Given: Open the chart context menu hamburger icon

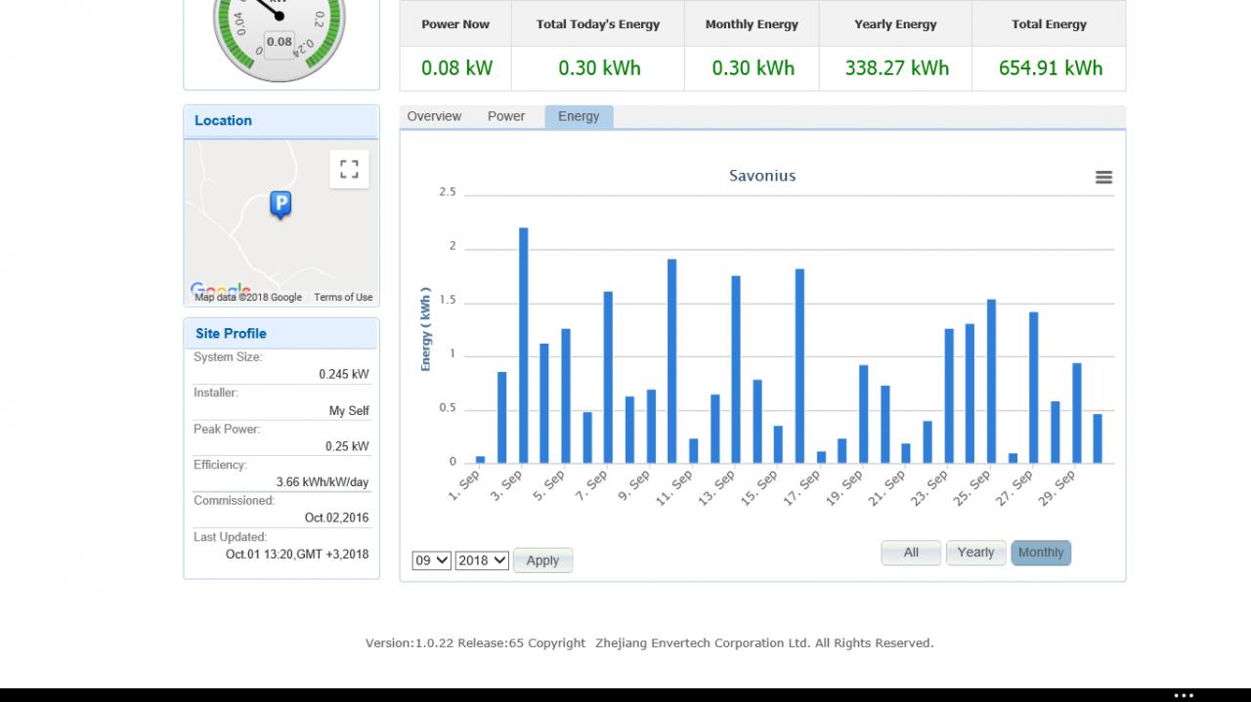Looking at the screenshot, I should (1103, 177).
